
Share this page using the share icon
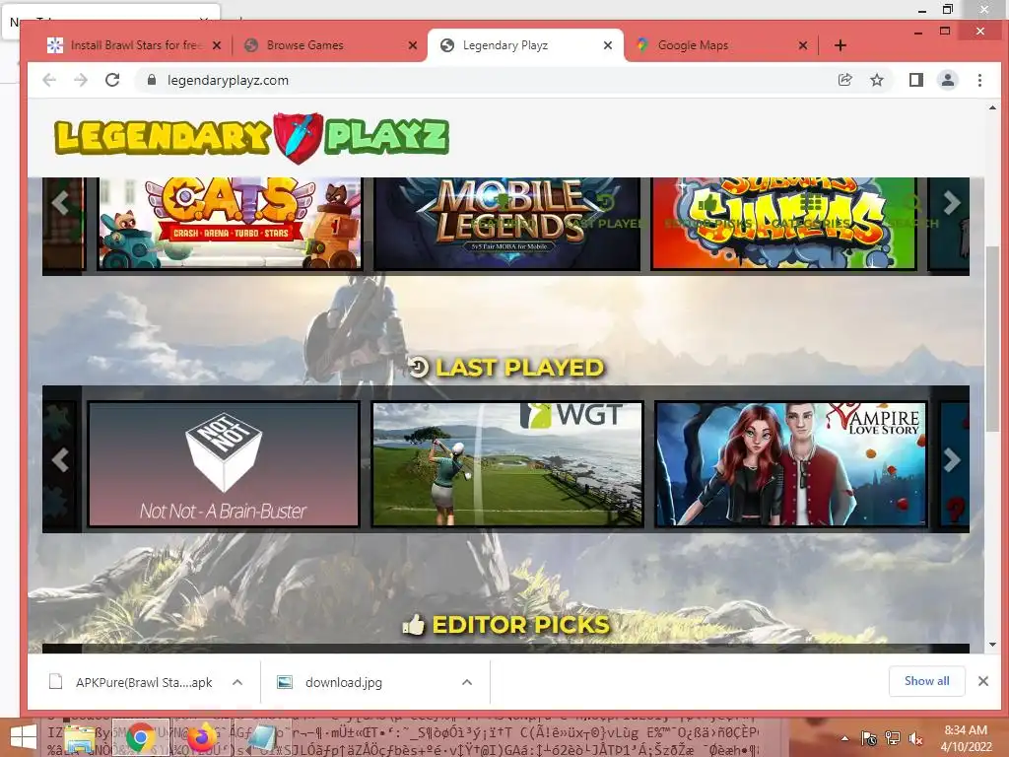(844, 80)
